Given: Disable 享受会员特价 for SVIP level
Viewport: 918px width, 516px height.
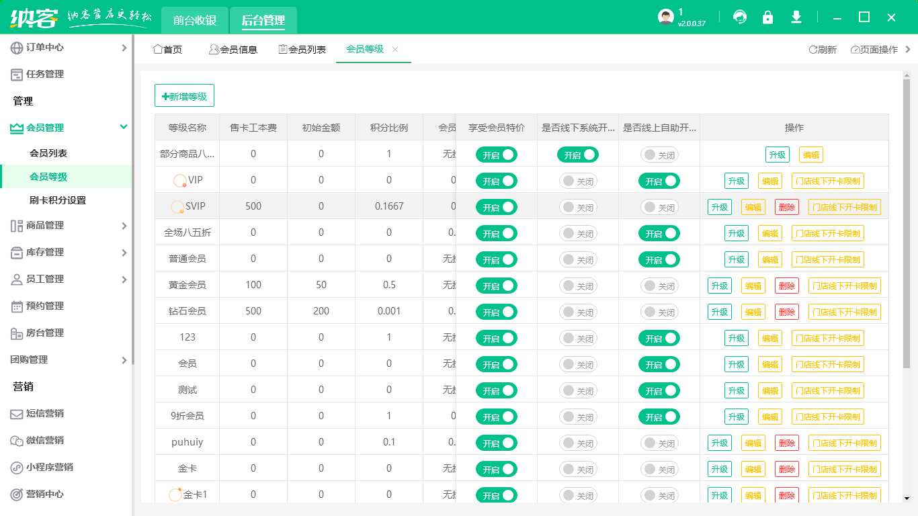Looking at the screenshot, I should pos(496,207).
